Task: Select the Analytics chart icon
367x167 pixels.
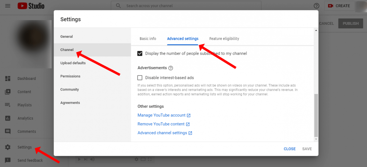Action: click(8, 118)
